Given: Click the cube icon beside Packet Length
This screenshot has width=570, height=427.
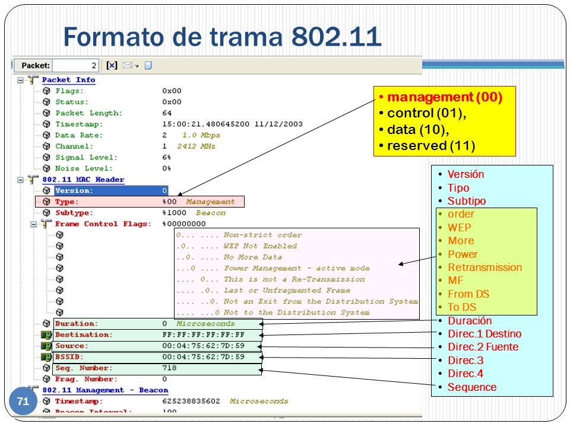Looking at the screenshot, I should point(46,113).
